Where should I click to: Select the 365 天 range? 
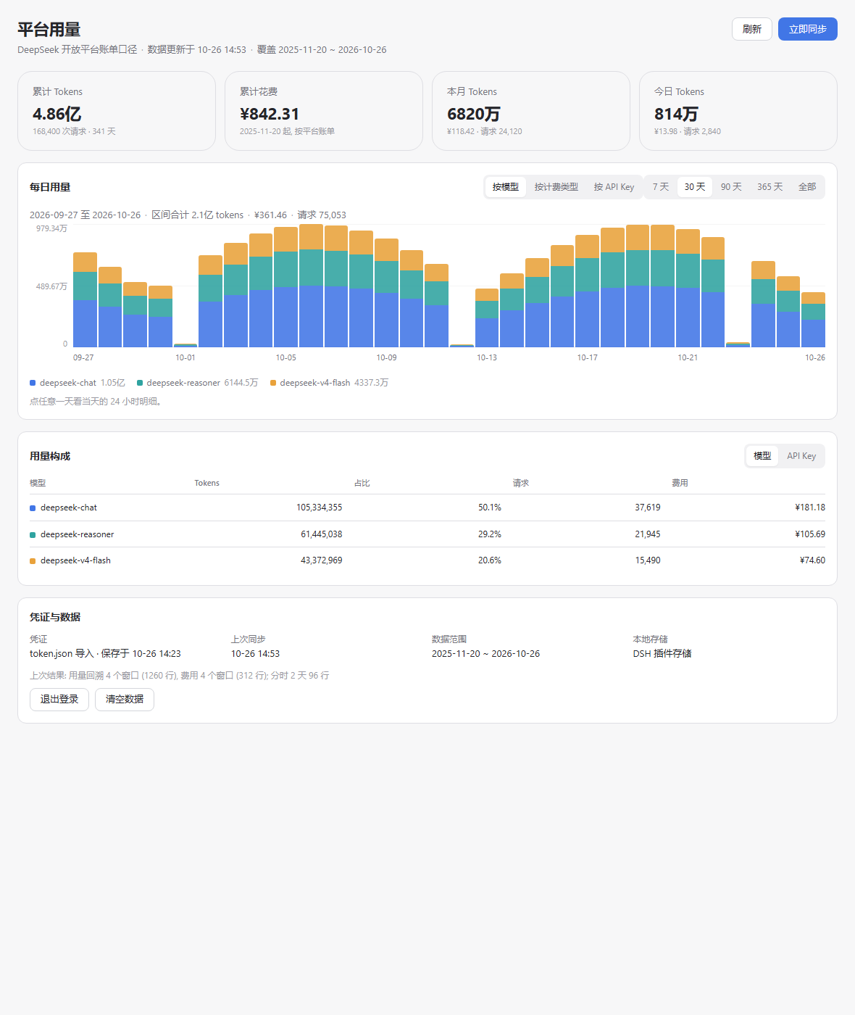(x=770, y=187)
